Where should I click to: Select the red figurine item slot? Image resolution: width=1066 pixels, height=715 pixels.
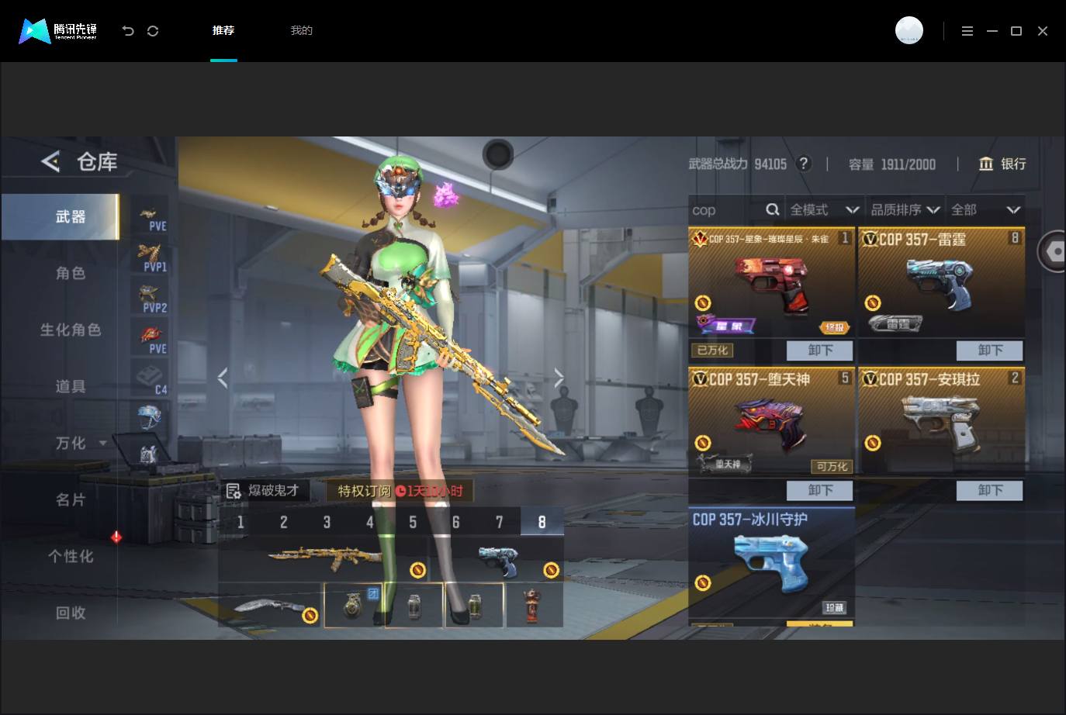point(534,605)
